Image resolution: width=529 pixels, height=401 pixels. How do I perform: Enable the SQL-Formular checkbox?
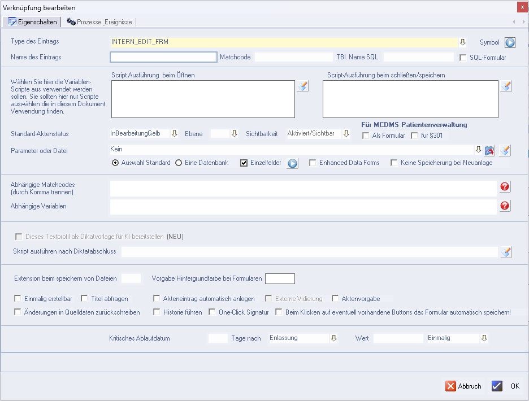click(x=463, y=58)
